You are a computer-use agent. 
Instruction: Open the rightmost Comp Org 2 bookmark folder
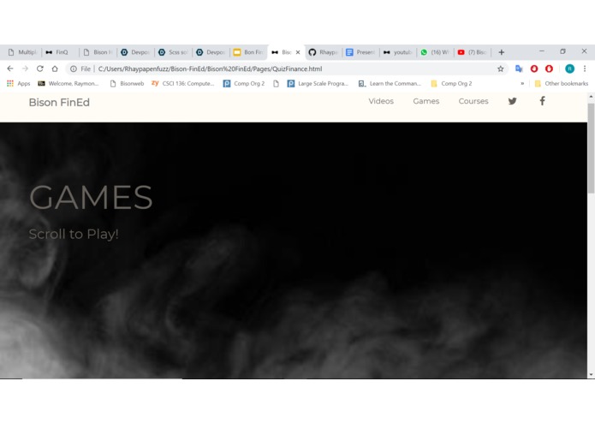pos(451,83)
